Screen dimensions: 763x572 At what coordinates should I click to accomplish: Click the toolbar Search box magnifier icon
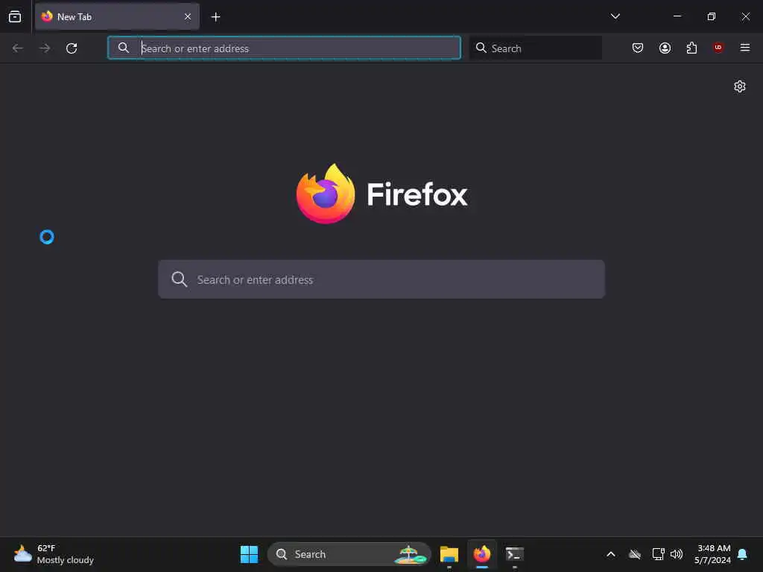(481, 48)
